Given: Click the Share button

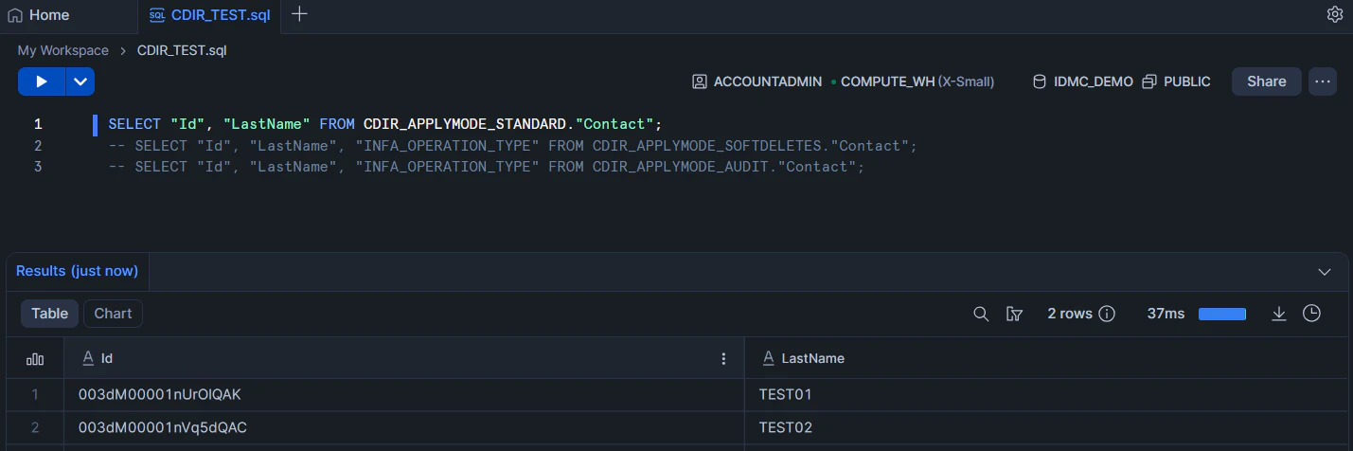Looking at the screenshot, I should pyautogui.click(x=1266, y=81).
